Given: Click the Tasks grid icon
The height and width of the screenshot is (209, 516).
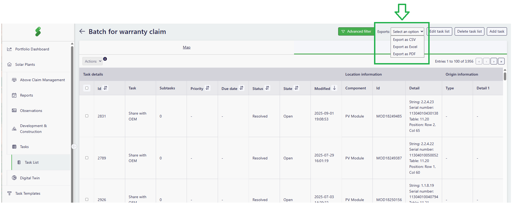Looking at the screenshot, I should (14, 147).
